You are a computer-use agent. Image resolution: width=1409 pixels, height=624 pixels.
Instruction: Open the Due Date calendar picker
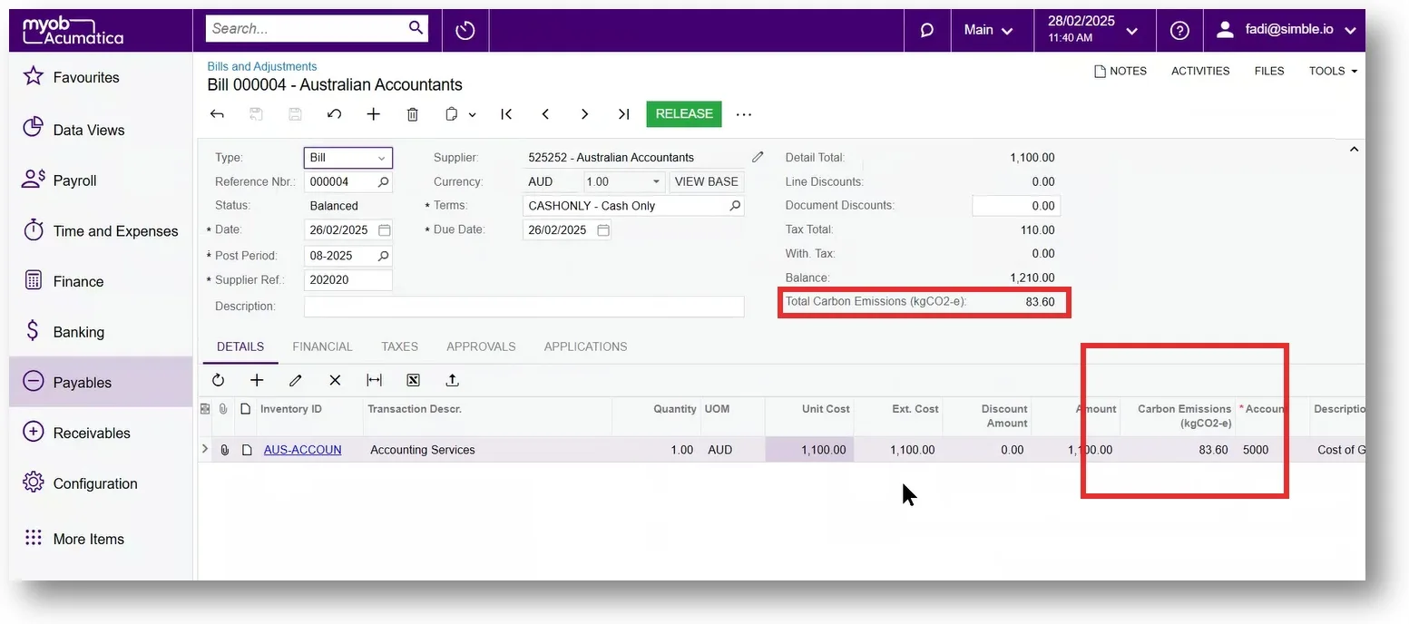click(602, 229)
